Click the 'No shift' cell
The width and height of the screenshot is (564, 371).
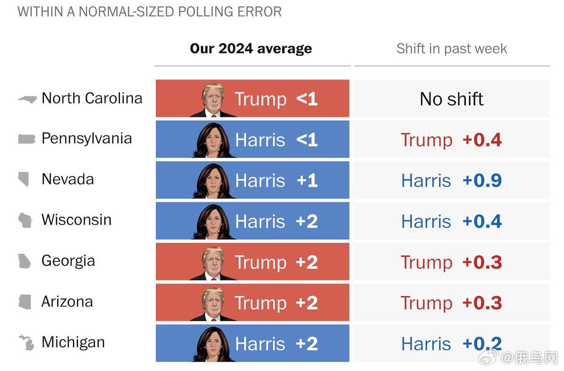click(x=452, y=99)
